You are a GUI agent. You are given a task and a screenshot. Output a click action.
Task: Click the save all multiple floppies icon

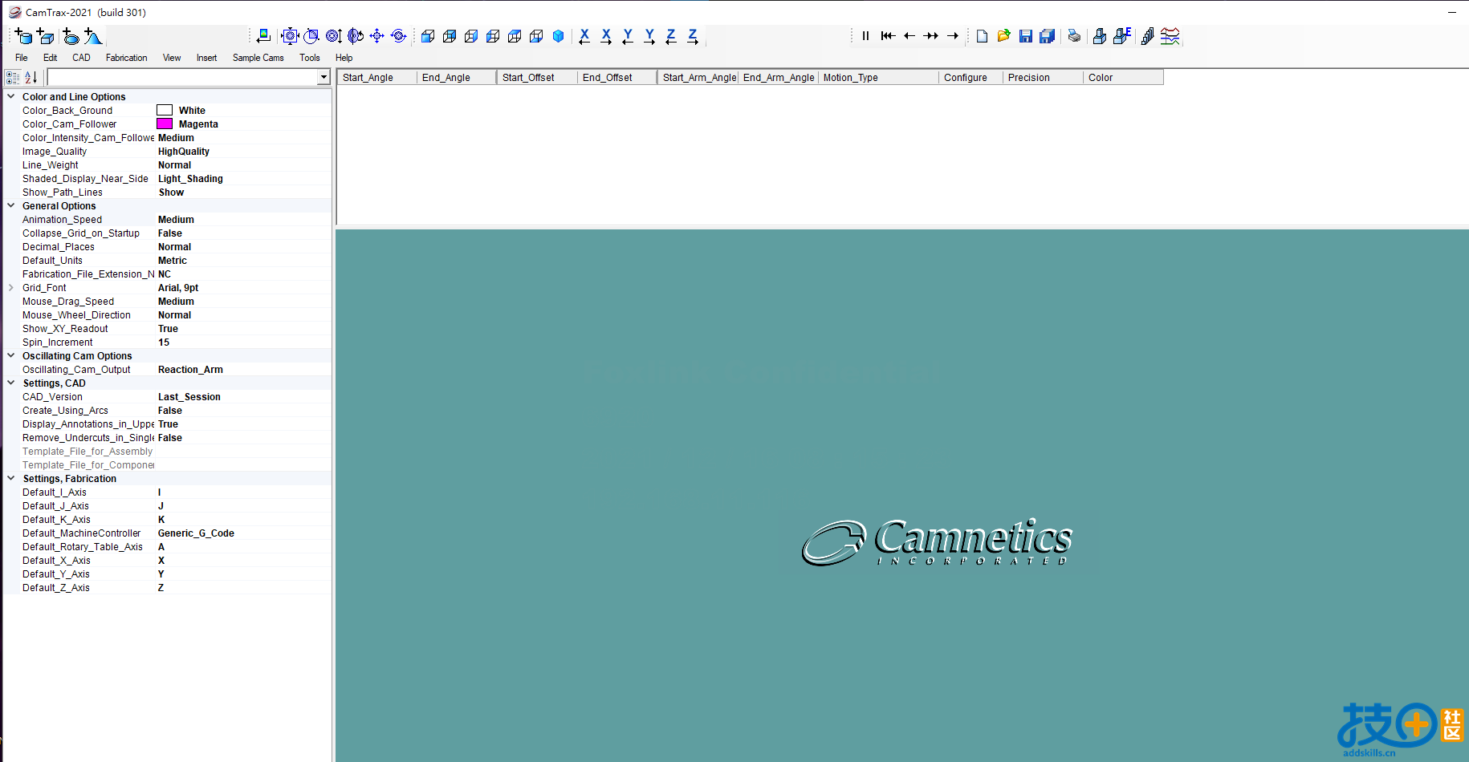(1047, 36)
